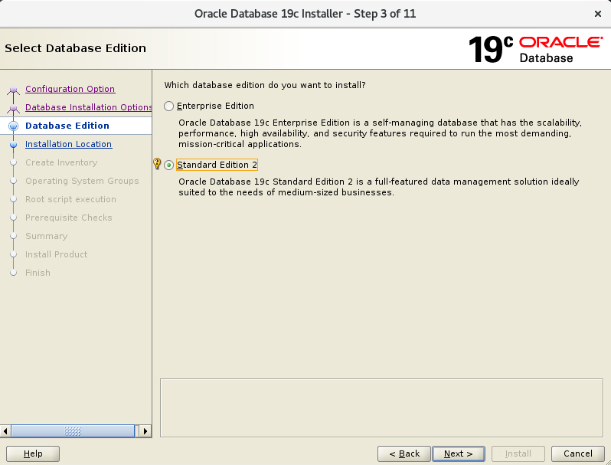Image resolution: width=611 pixels, height=465 pixels.
Task: Open the Configuration Option step link
Action: [x=70, y=89]
